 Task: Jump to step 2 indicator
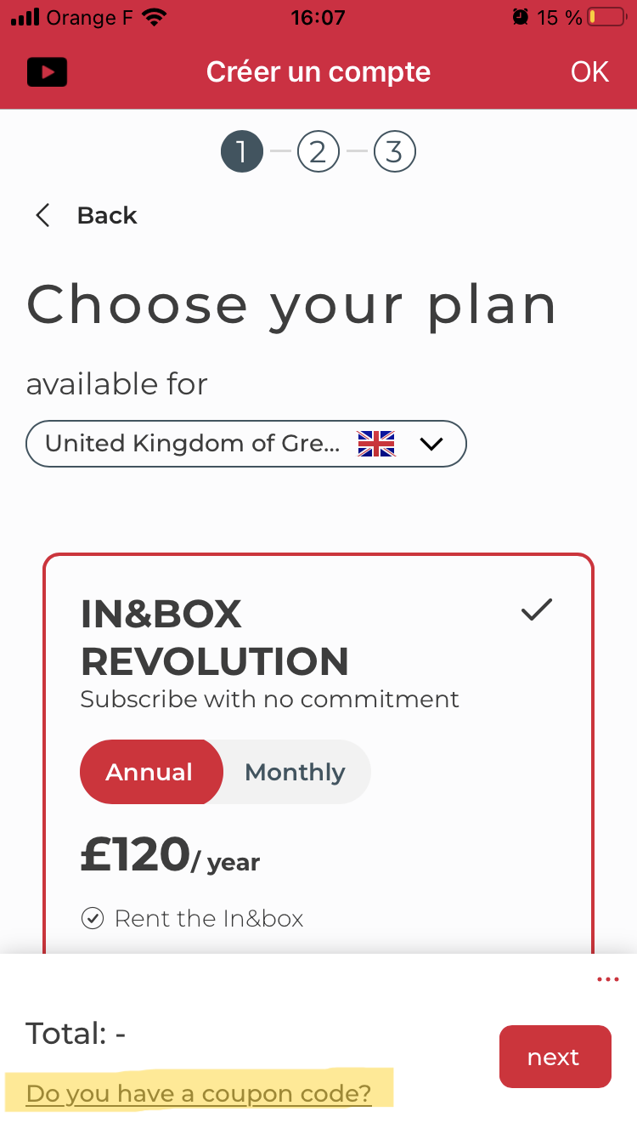coord(318,152)
